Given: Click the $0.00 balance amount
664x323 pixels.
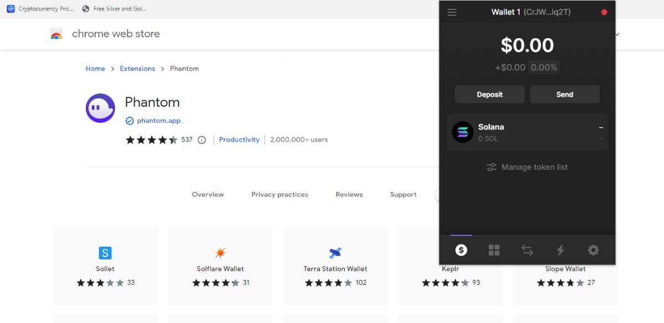Looking at the screenshot, I should (x=527, y=45).
